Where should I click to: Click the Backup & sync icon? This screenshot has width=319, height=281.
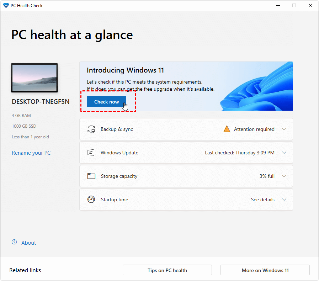point(91,129)
